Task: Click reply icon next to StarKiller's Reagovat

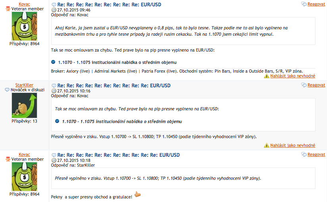Action: [304, 85]
